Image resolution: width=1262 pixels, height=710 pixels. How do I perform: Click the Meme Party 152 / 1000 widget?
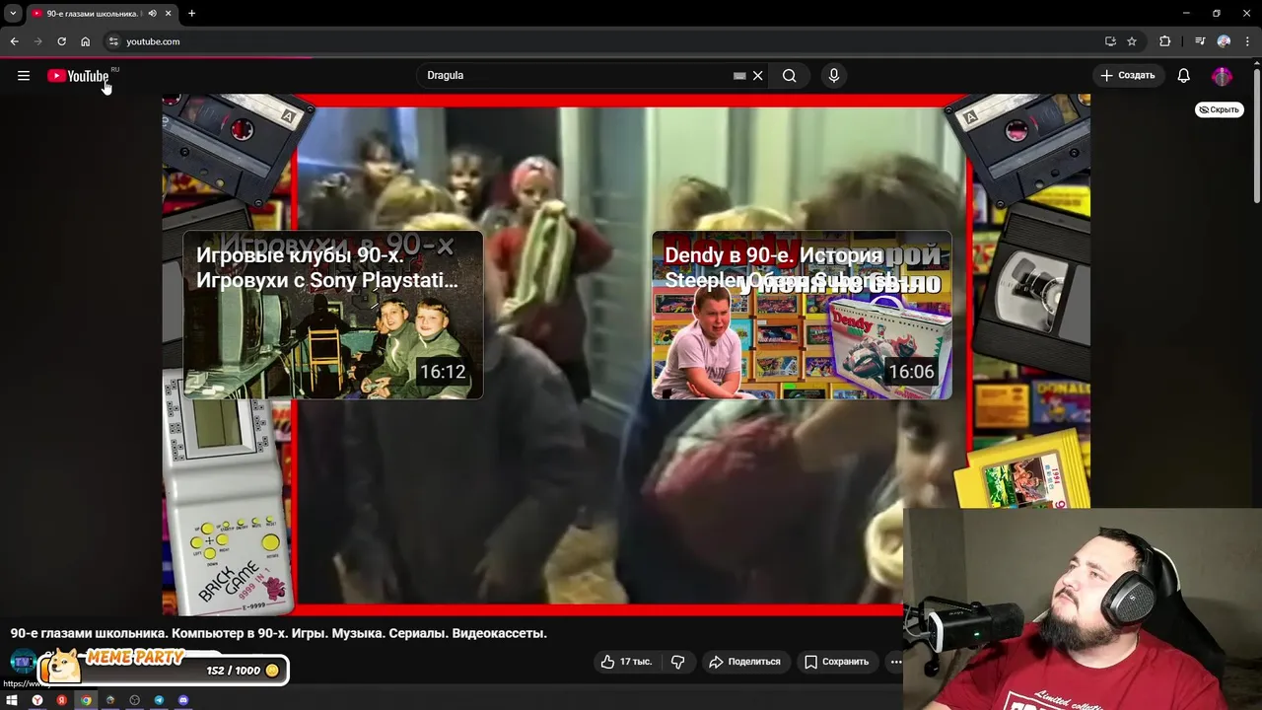click(x=164, y=668)
